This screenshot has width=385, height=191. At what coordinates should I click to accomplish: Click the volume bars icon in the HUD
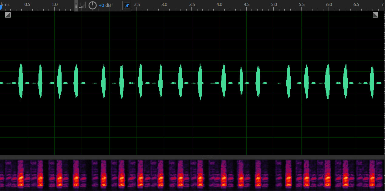[x=83, y=5]
